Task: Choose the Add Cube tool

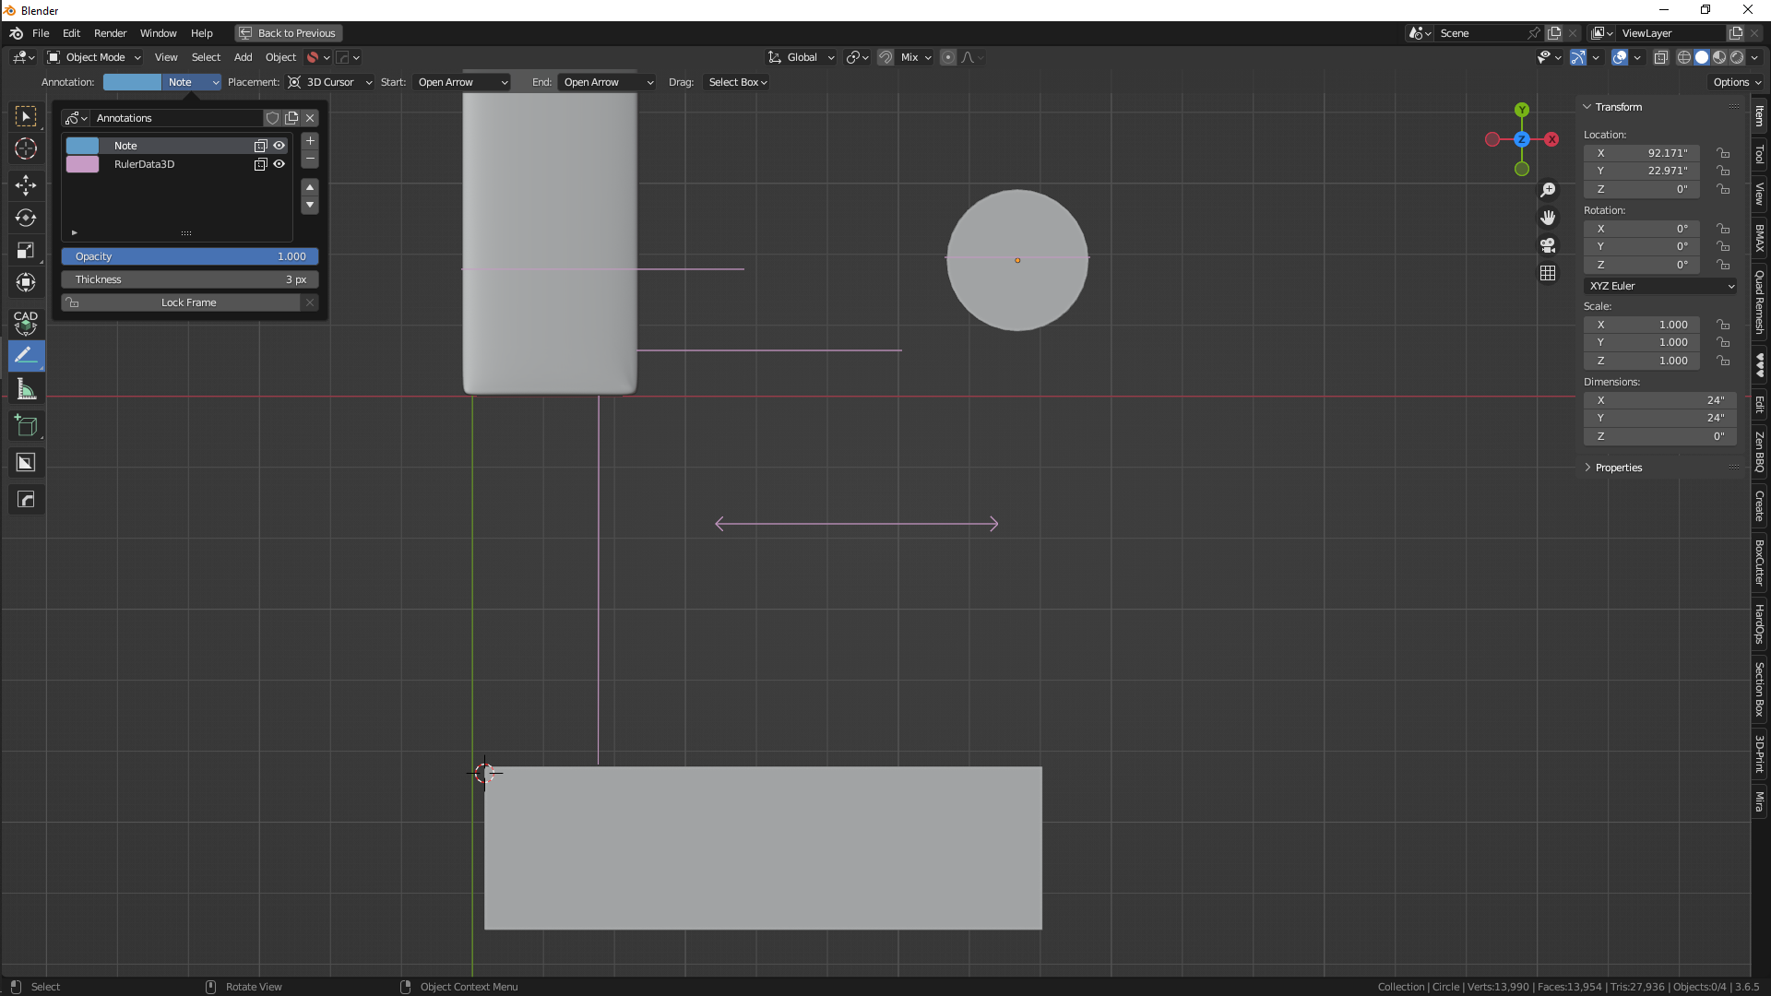Action: coord(26,426)
